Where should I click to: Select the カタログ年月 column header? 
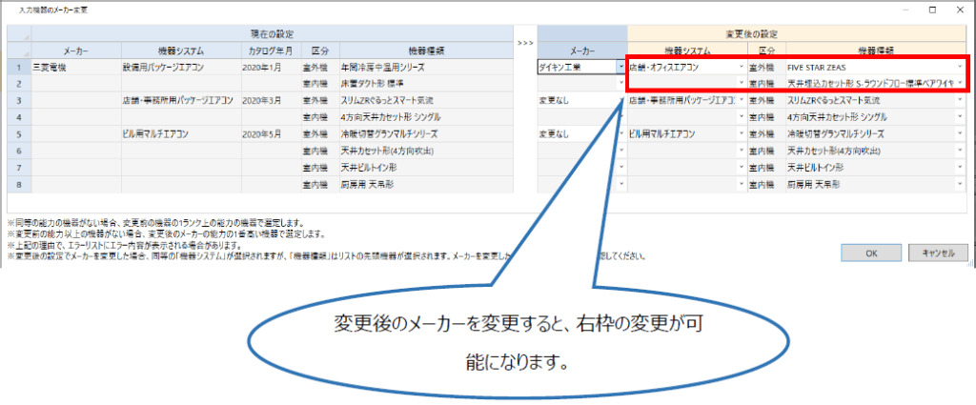(271, 50)
